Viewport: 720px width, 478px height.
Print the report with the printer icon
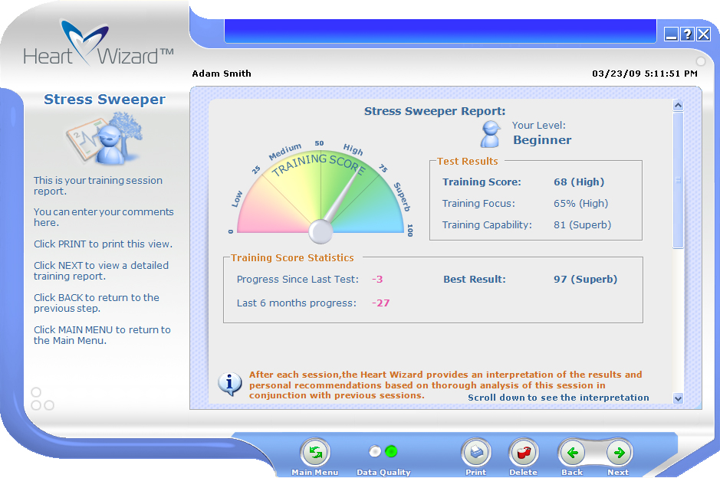point(475,453)
